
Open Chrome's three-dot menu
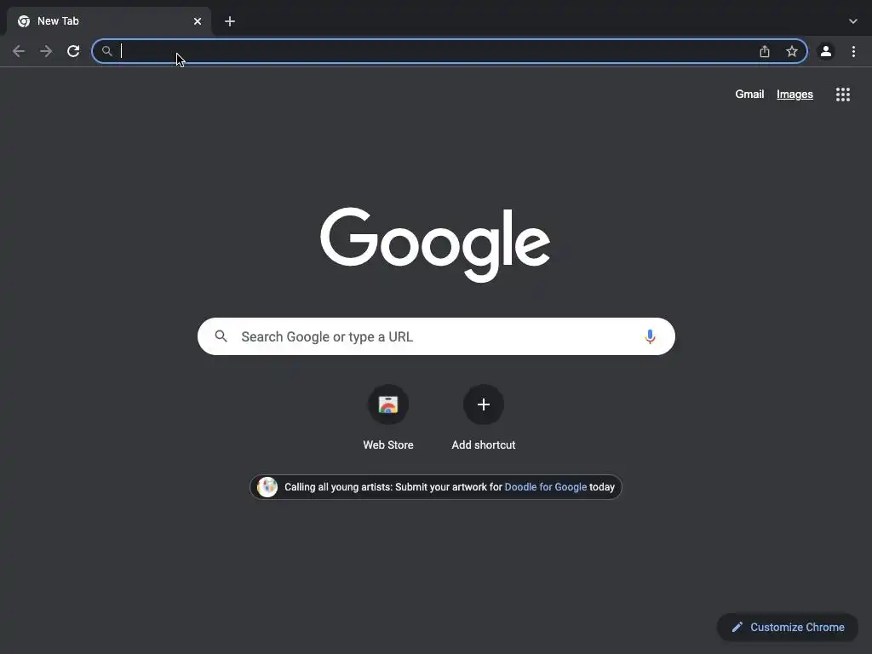pos(853,51)
